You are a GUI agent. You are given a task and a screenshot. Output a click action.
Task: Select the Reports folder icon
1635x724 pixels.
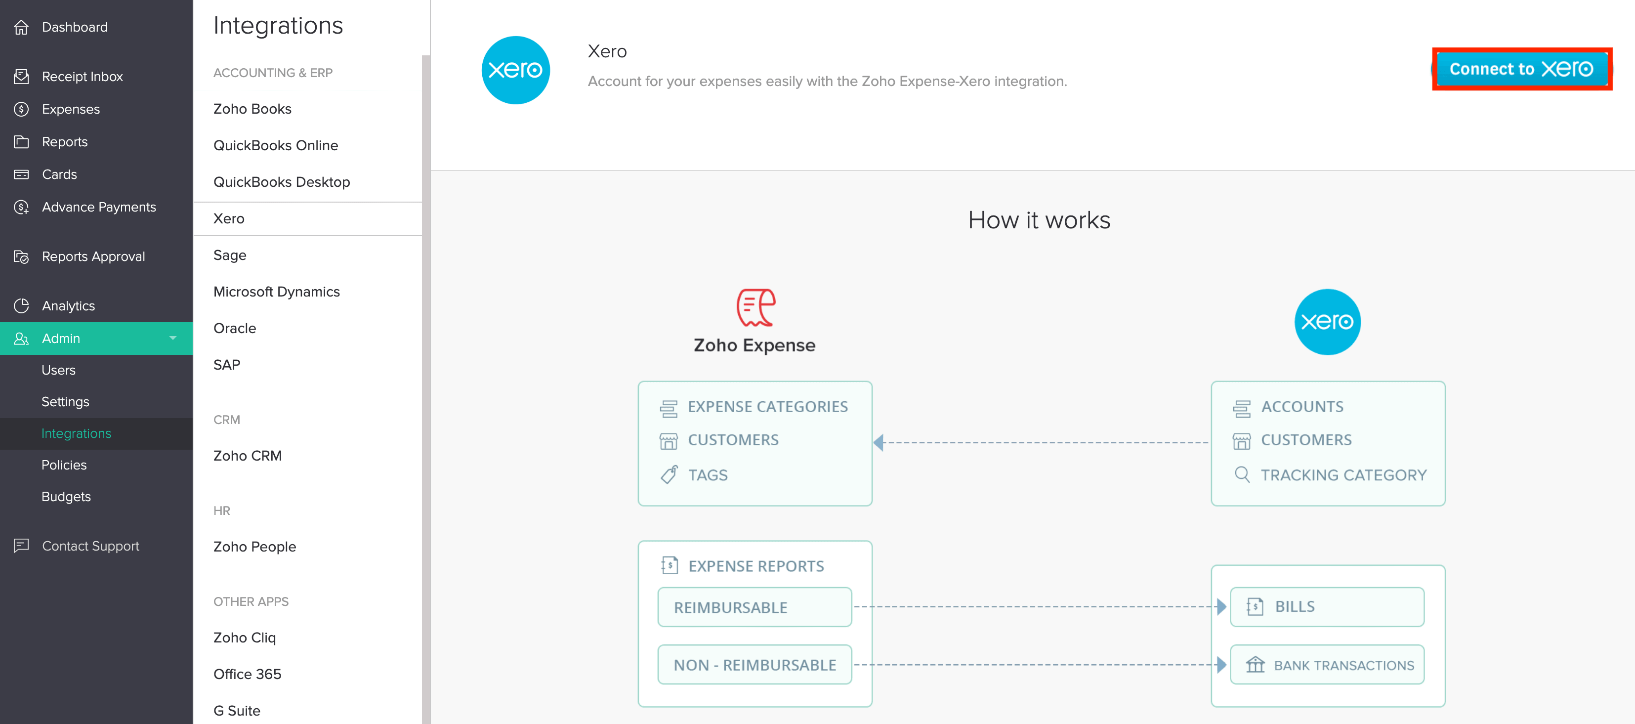(22, 142)
